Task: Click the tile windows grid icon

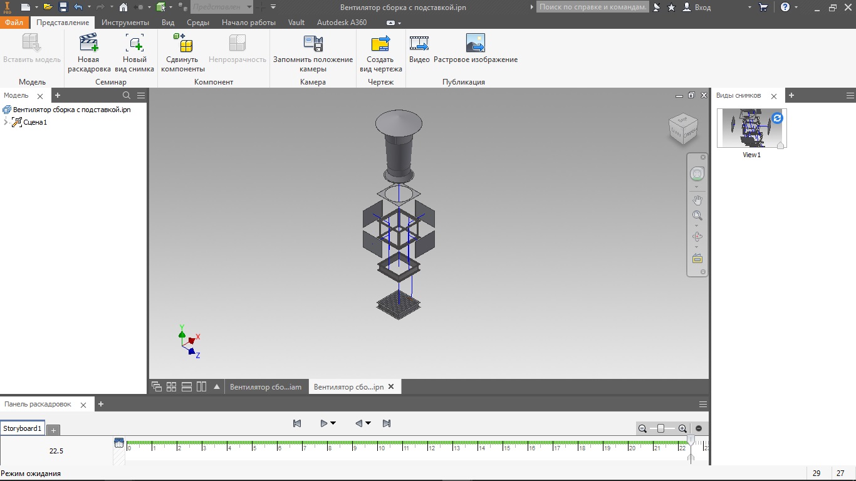Action: 171,386
